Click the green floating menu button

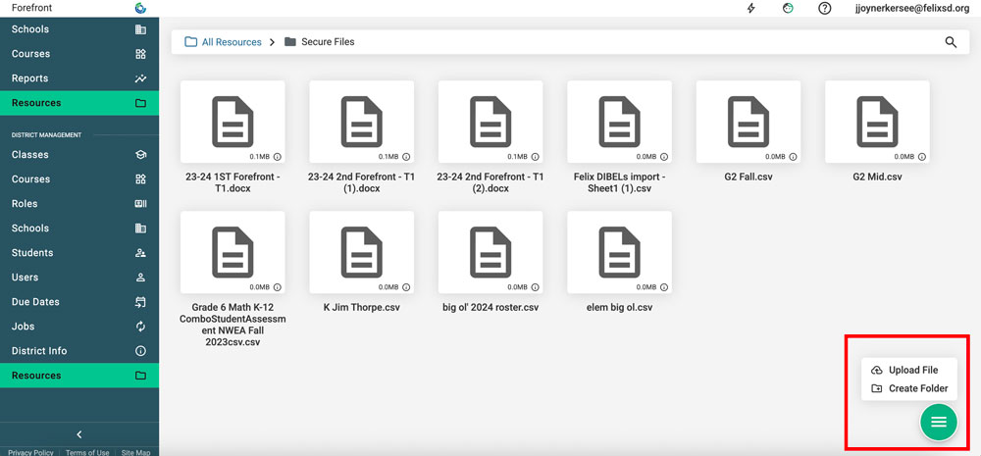pos(938,422)
